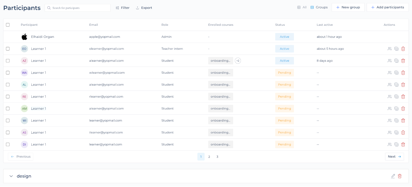The height and width of the screenshot is (187, 412).
Task: Click the name Elhaidi Organ
Action: coord(42,37)
